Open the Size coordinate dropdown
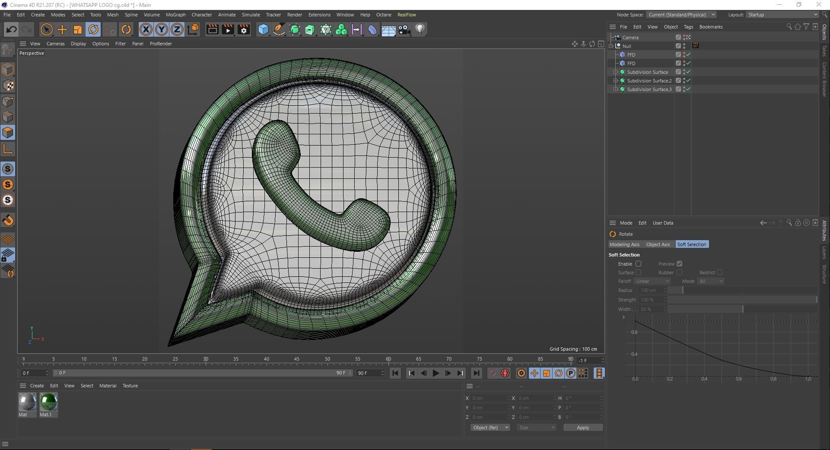 click(x=536, y=428)
